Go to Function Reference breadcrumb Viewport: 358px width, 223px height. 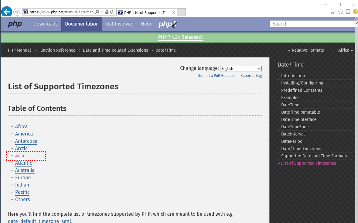(x=57, y=50)
